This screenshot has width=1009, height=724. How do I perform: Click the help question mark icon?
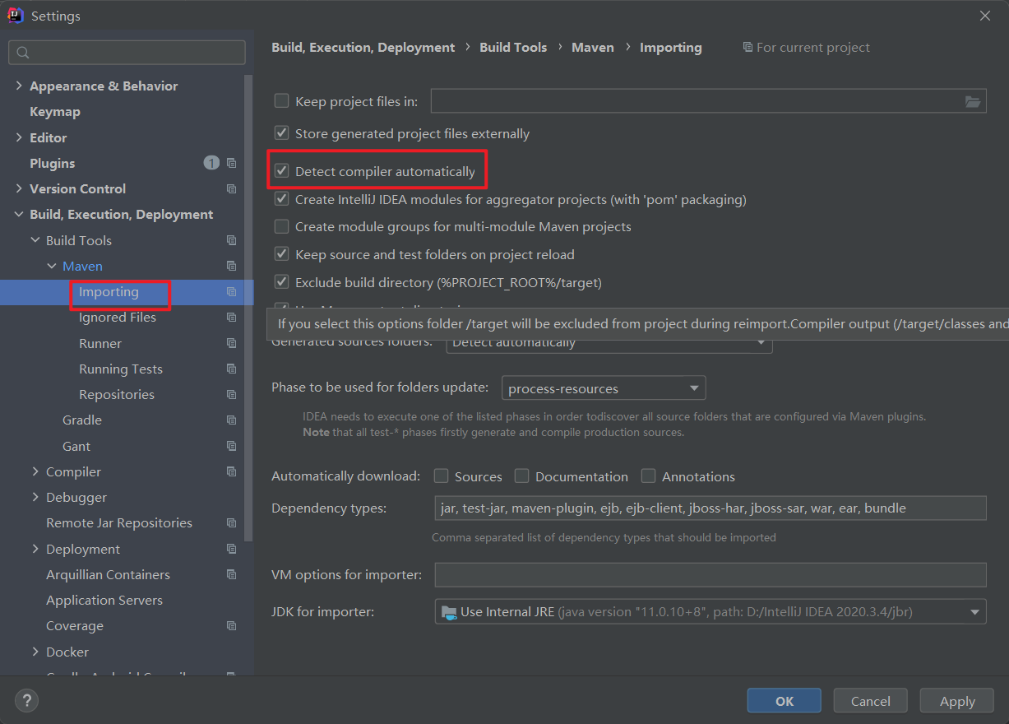click(x=26, y=701)
